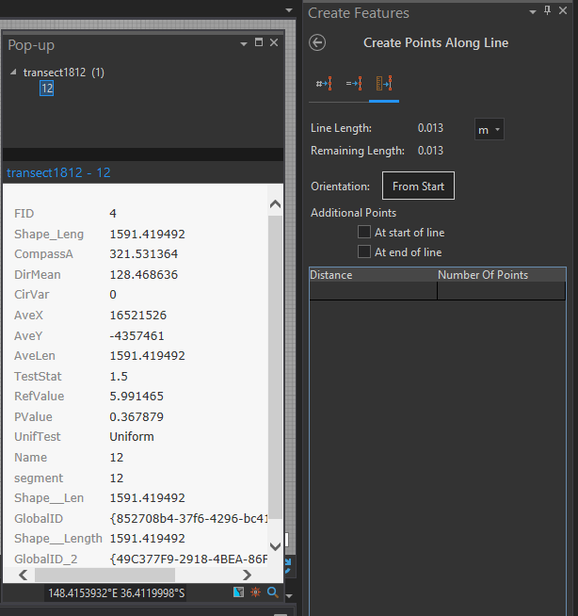Click the flash feature icon in pop-up footer
The height and width of the screenshot is (616, 578).
(256, 592)
